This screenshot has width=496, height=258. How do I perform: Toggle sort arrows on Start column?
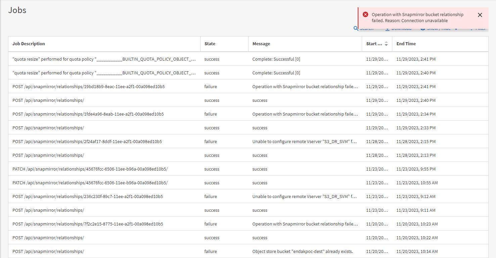click(x=386, y=44)
